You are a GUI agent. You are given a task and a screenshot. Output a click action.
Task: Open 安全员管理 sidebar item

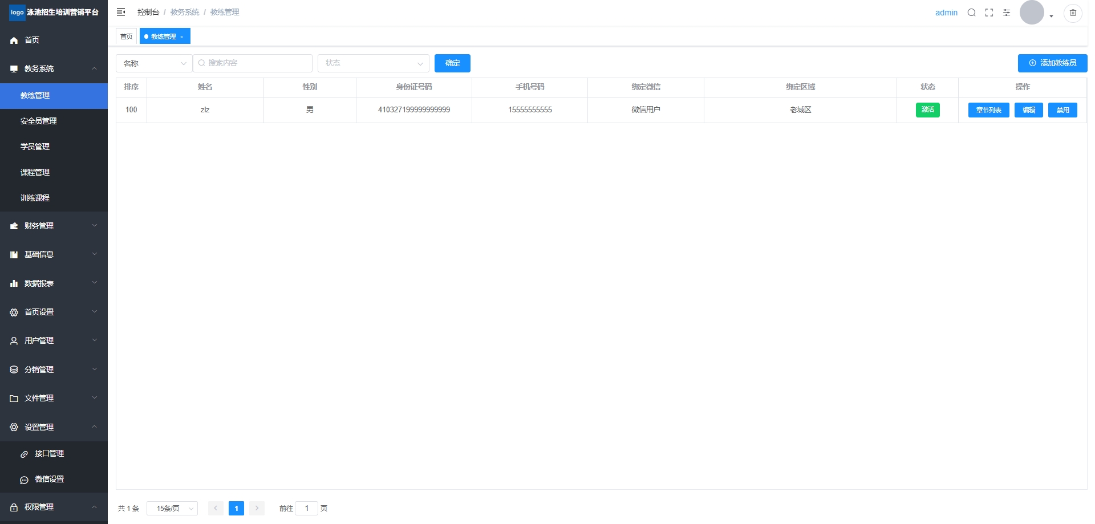[x=54, y=121]
